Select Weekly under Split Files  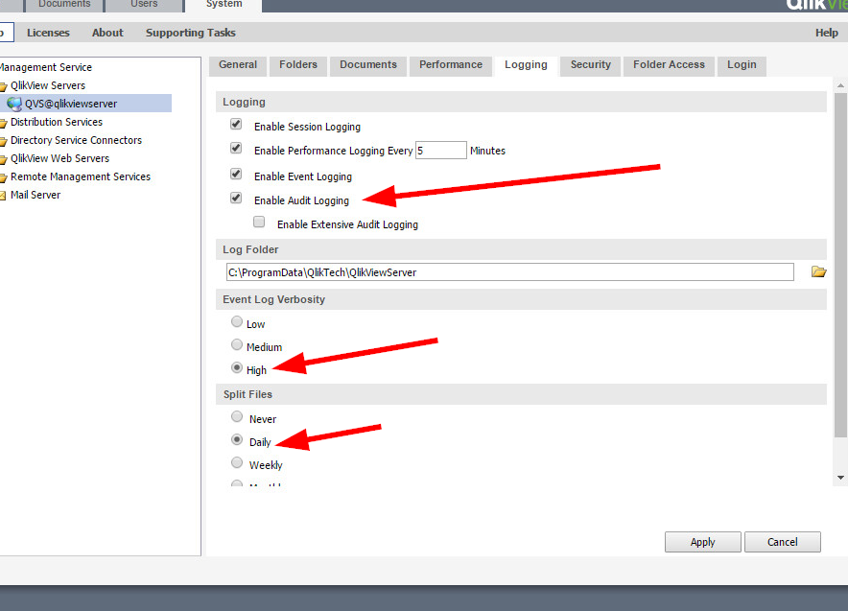pyautogui.click(x=236, y=462)
